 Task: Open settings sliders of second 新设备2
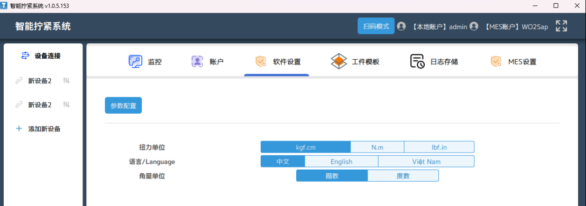[67, 105]
